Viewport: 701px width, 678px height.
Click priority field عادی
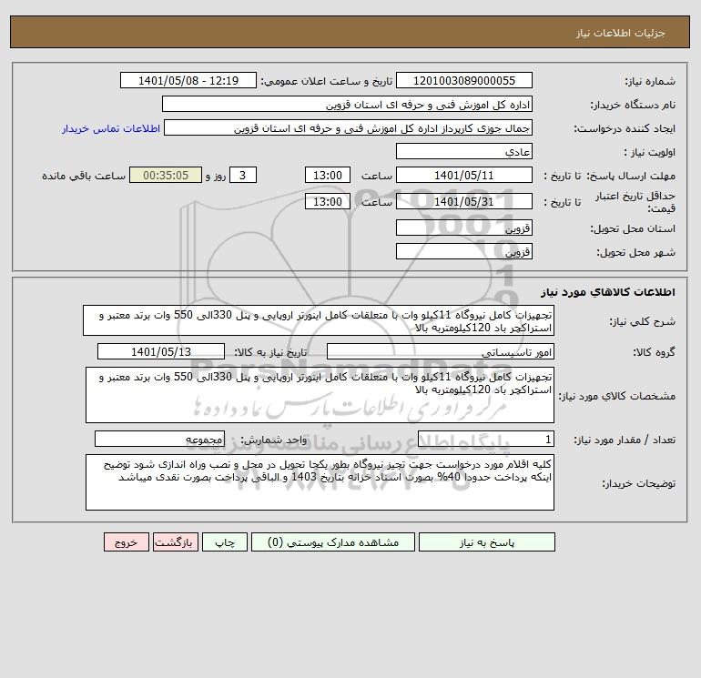tap(464, 151)
